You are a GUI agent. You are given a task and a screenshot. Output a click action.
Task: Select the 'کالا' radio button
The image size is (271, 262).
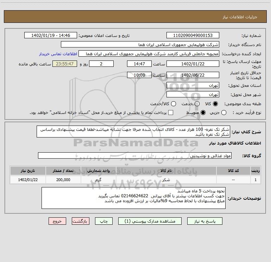(216, 104)
